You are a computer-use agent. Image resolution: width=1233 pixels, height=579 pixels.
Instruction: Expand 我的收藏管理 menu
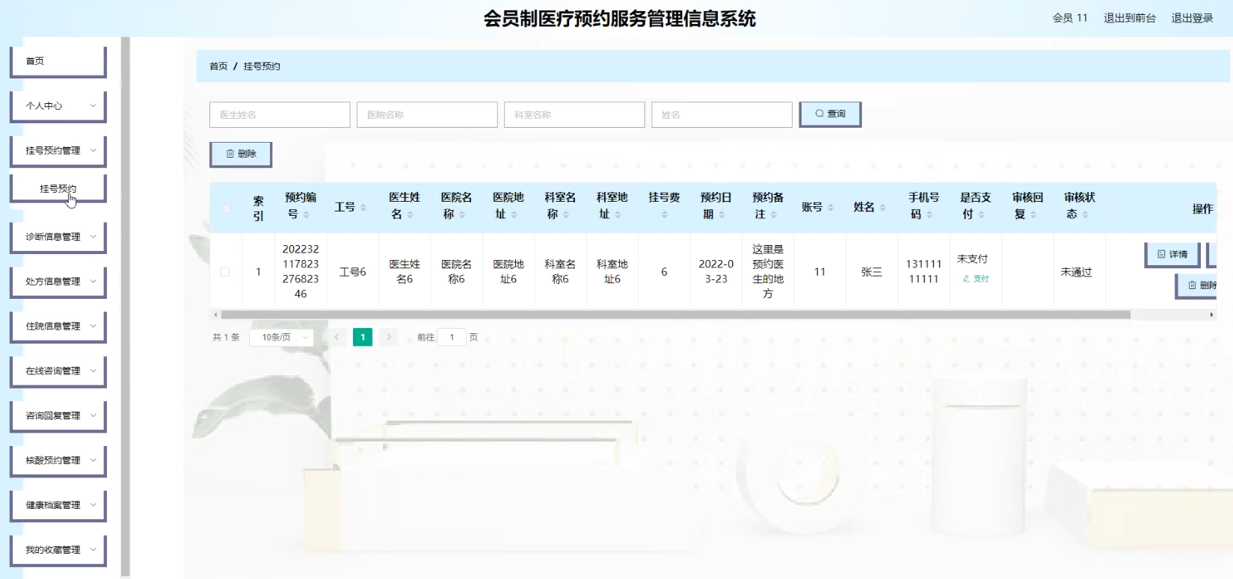(x=58, y=550)
